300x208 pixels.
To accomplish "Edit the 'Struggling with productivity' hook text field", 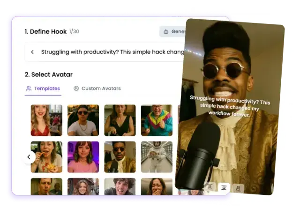I will click(105, 52).
